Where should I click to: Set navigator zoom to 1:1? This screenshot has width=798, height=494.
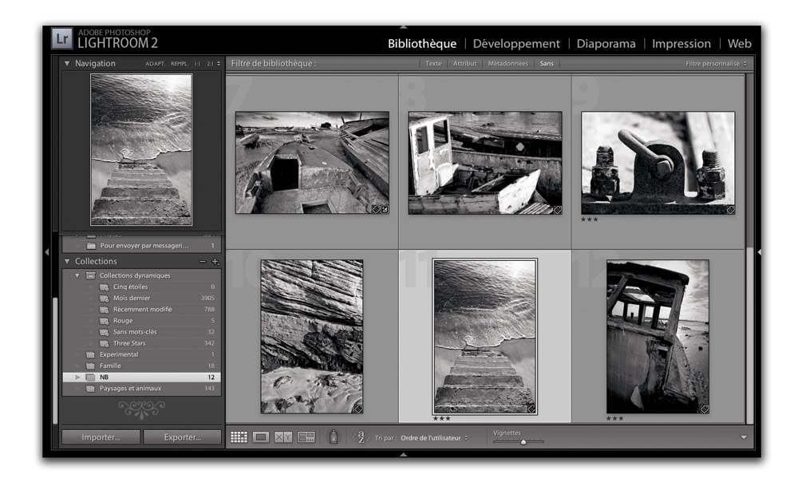click(197, 64)
